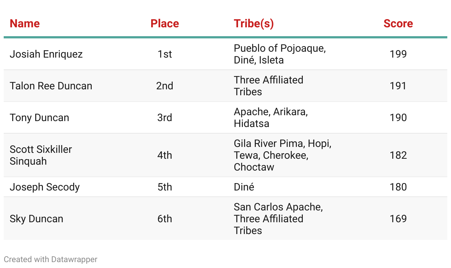Viewport: 451px width, 268px height.
Task: Select the Scott Sixkiller Sinquah name cell
Action: click(41, 155)
